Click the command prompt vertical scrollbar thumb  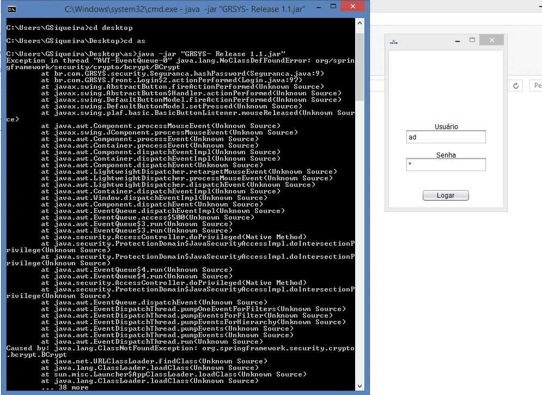pos(360,66)
